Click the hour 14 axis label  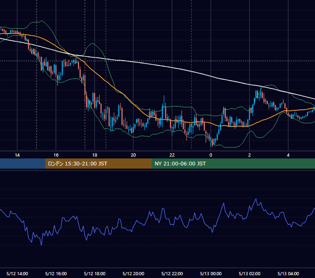[17, 155]
